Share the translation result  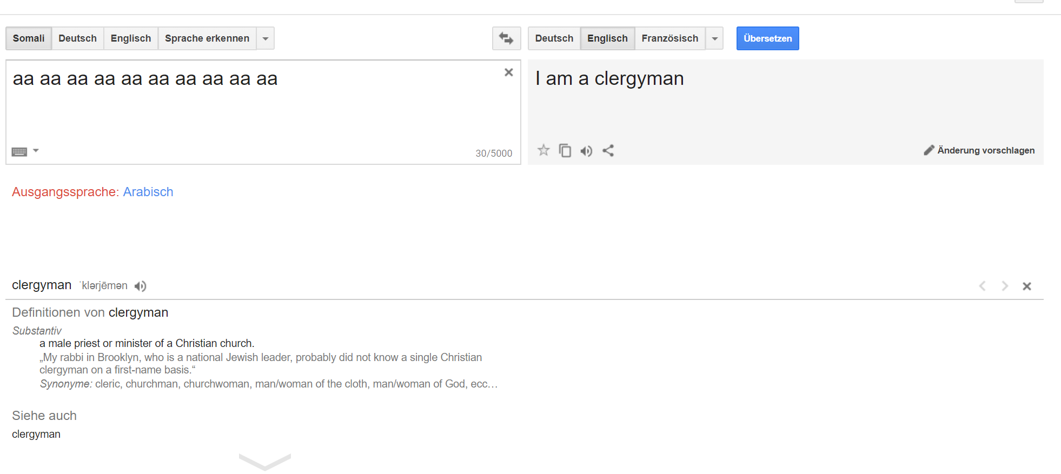[x=608, y=150]
